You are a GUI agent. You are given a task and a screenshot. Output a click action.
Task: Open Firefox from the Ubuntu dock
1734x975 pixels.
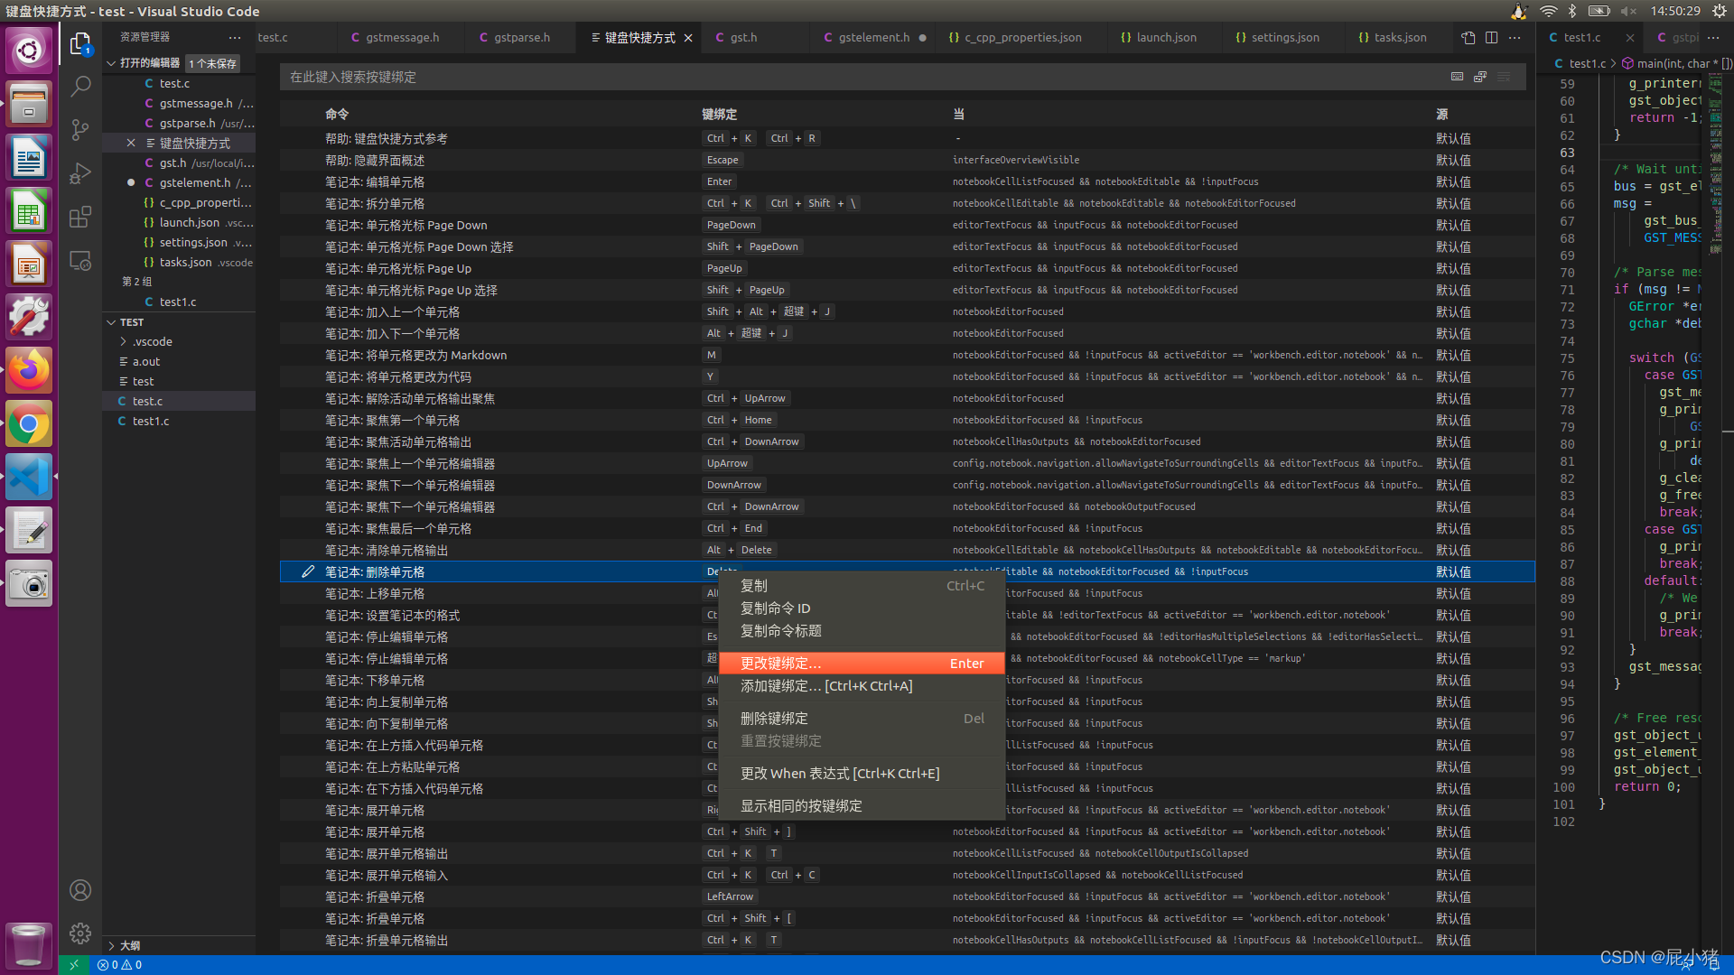pos(29,370)
